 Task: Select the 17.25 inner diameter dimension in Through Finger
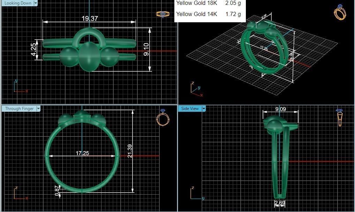82,153
